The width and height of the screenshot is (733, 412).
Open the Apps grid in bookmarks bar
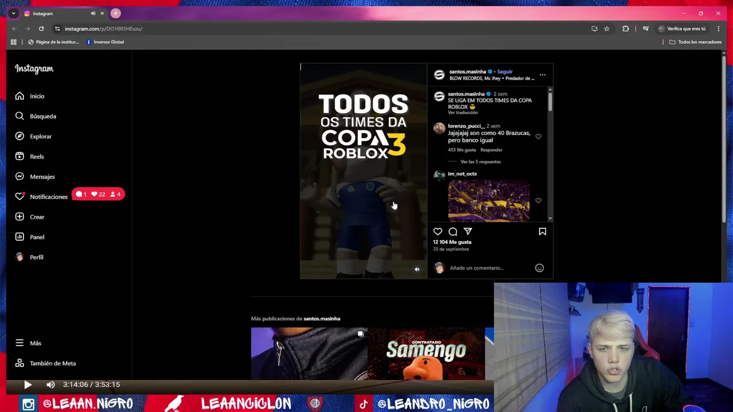tap(14, 42)
